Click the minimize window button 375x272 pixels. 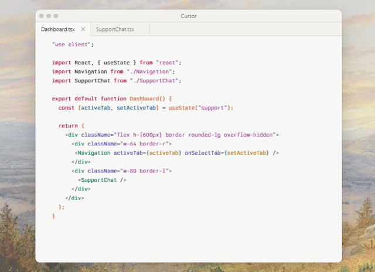coord(49,16)
